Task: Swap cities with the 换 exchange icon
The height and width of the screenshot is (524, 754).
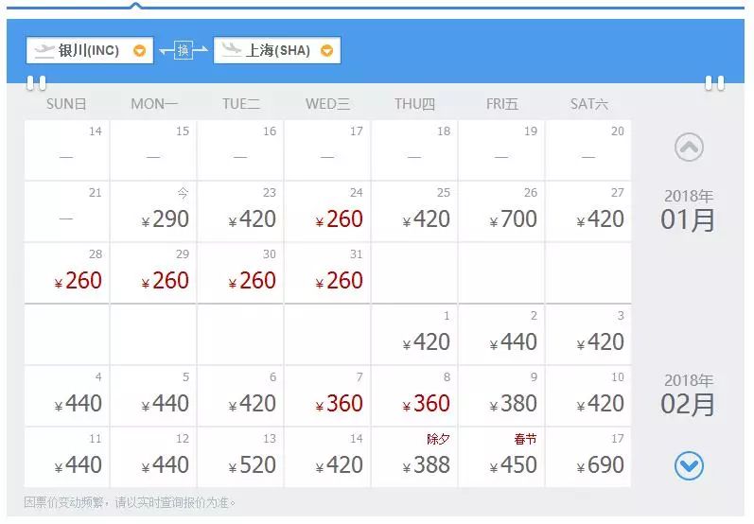Action: tap(183, 50)
